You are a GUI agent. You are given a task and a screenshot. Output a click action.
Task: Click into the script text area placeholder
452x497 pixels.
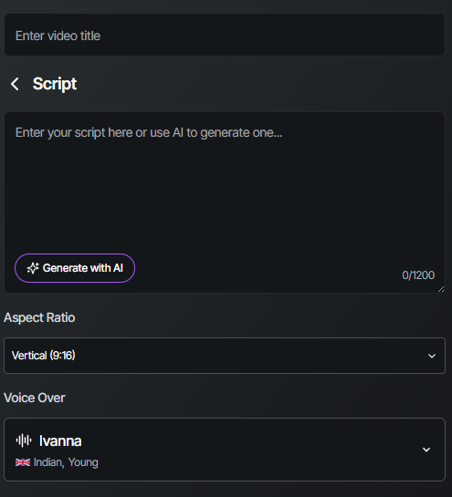click(149, 132)
